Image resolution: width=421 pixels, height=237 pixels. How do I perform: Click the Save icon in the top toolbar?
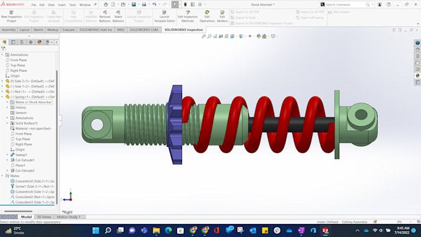(134, 4)
